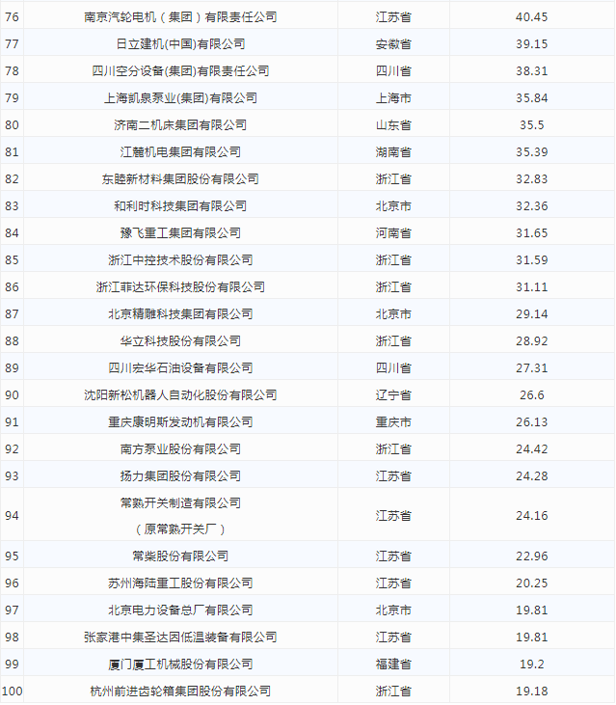616x705 pixels.
Task: Click 浙江菲达环保科技股份有限公司 name
Action: coord(180,286)
